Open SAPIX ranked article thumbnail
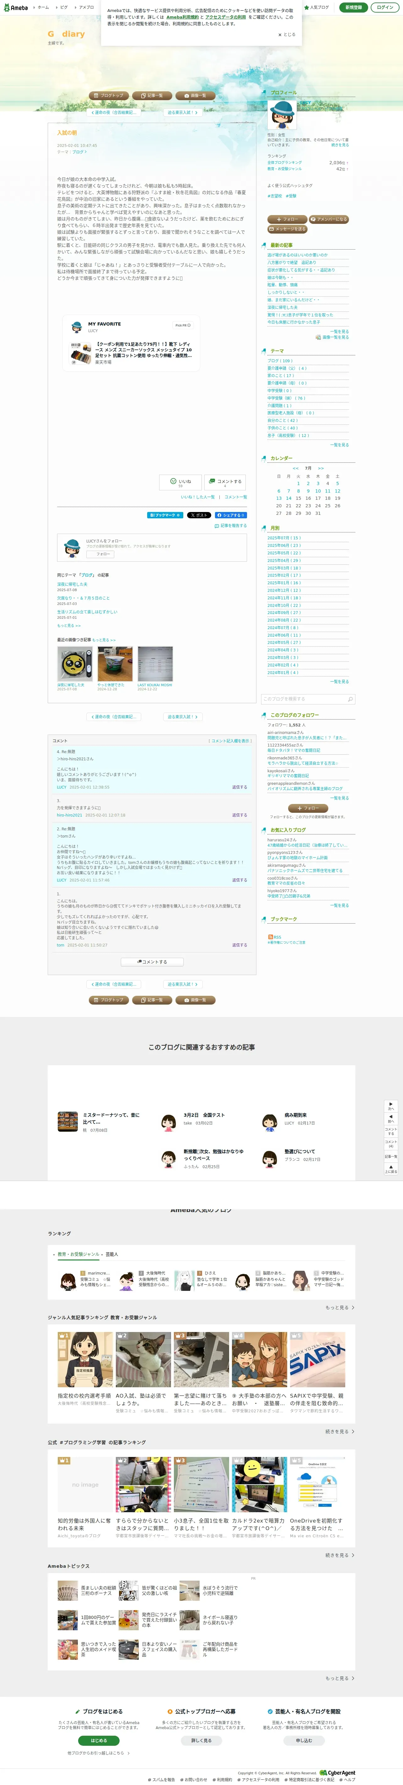Screen dimensions: 403x1785 pyautogui.click(x=317, y=1360)
